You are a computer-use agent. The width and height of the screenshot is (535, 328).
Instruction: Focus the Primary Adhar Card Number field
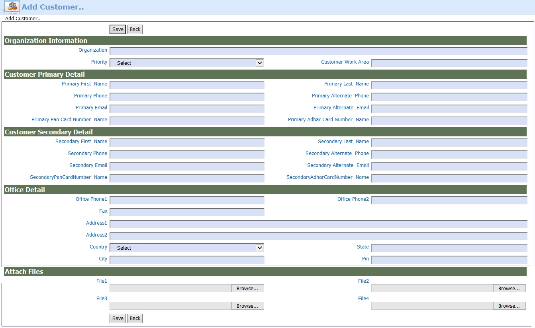[449, 120]
